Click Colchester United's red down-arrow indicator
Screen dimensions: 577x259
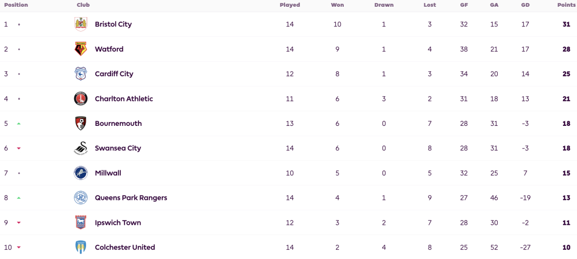pyautogui.click(x=19, y=248)
